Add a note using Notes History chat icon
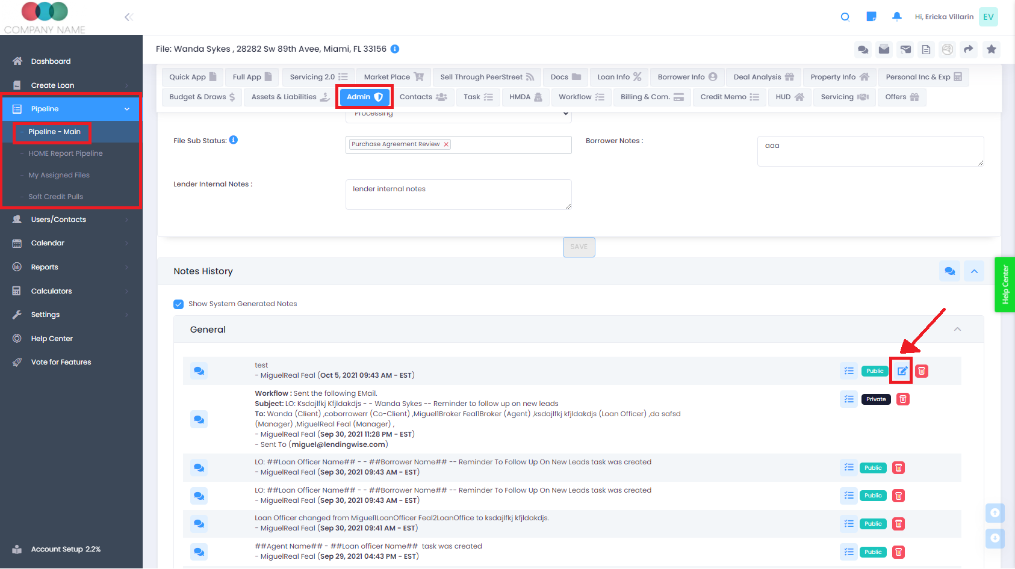 (x=949, y=271)
